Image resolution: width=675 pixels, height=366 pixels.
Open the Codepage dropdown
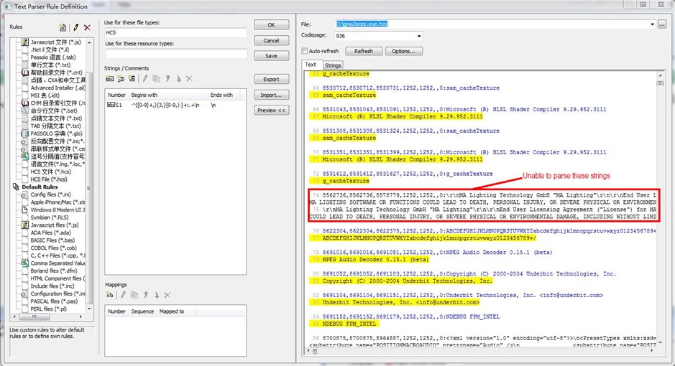419,36
